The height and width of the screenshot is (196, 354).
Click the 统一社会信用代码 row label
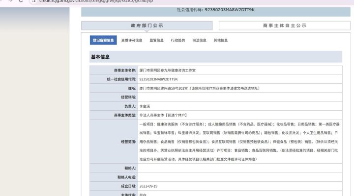pos(122,79)
